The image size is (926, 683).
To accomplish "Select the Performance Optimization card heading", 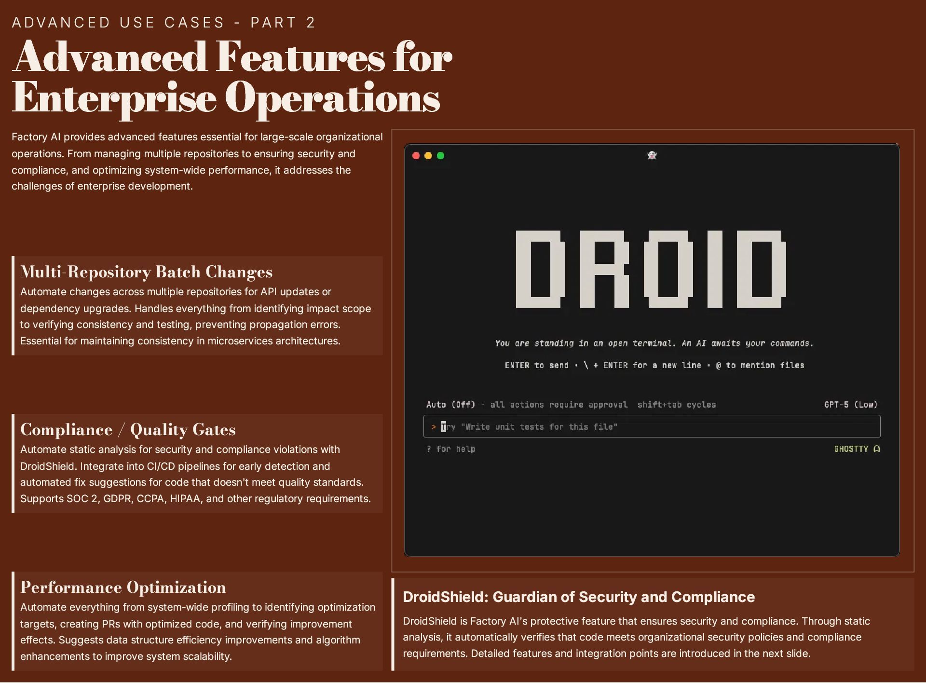I will (123, 587).
